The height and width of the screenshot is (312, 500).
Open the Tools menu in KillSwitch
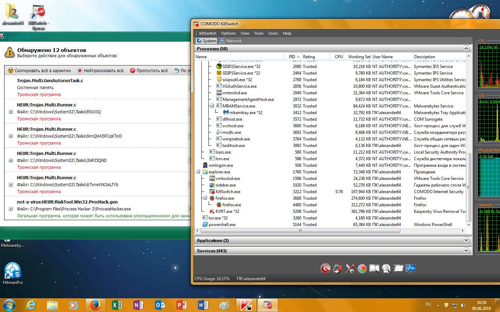[258, 33]
